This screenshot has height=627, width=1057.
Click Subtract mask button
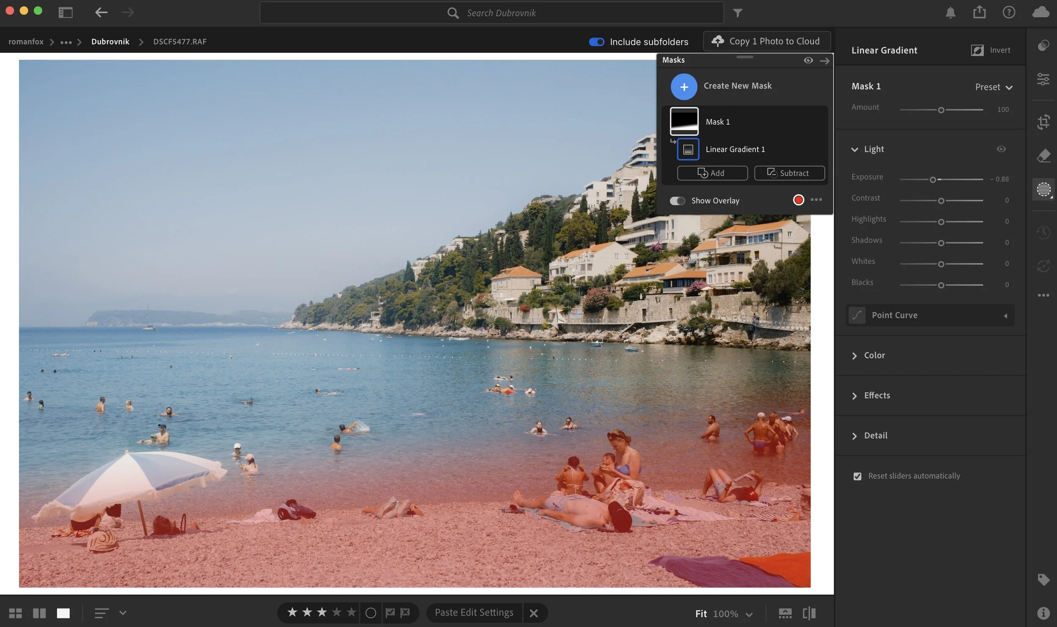789,173
